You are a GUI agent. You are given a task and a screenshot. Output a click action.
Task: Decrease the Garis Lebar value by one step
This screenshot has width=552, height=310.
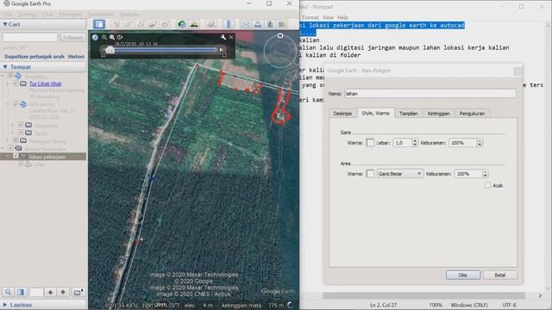415,145
